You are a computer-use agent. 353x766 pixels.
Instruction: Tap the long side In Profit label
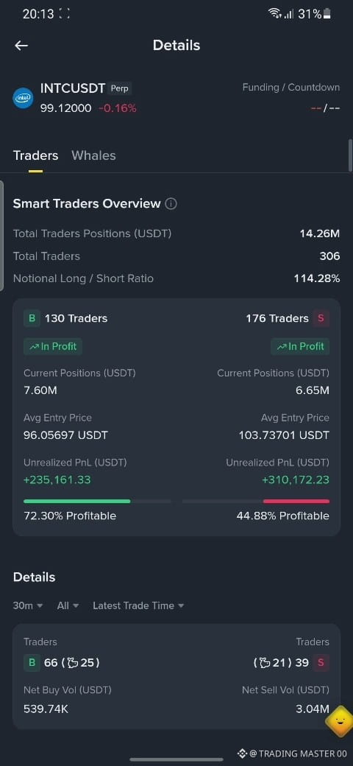tap(53, 346)
